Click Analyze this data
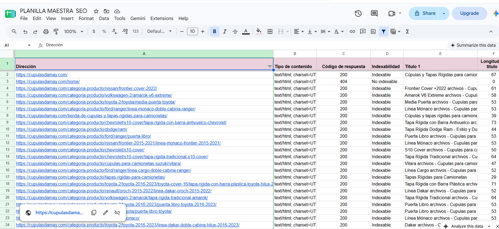The image size is (499, 229). tap(467, 226)
